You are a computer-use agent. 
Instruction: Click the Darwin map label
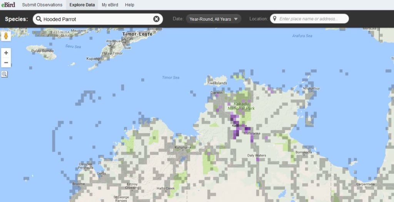[x=216, y=93]
